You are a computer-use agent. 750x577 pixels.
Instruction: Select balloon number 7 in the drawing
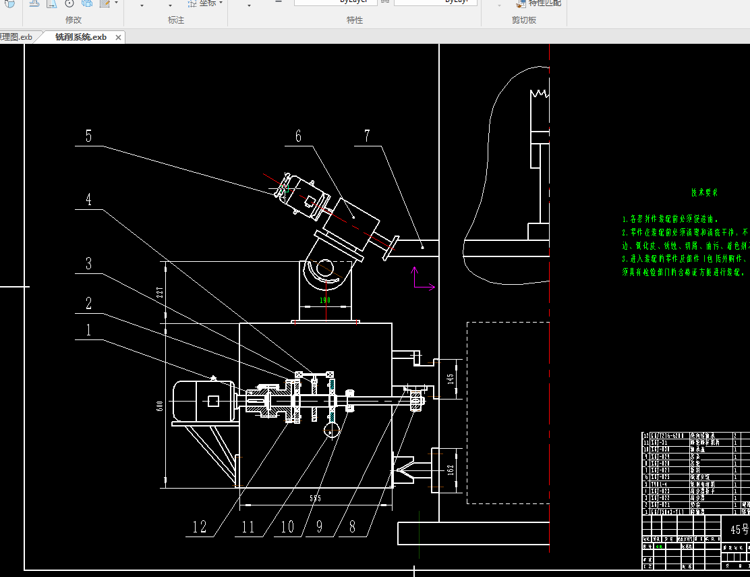[367, 136]
